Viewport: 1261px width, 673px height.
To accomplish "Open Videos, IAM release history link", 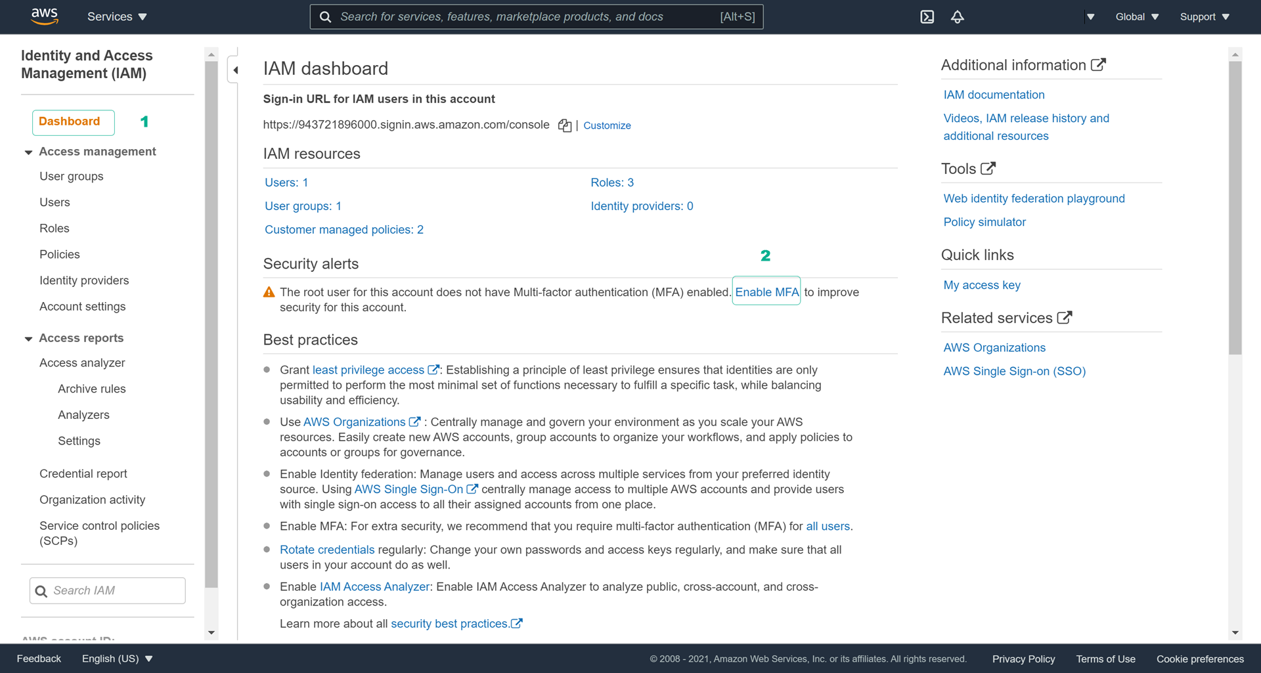I will tap(1026, 127).
